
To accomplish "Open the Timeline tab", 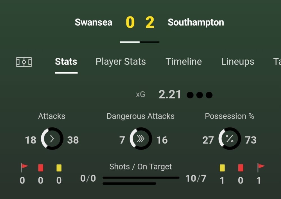I will 184,62.
